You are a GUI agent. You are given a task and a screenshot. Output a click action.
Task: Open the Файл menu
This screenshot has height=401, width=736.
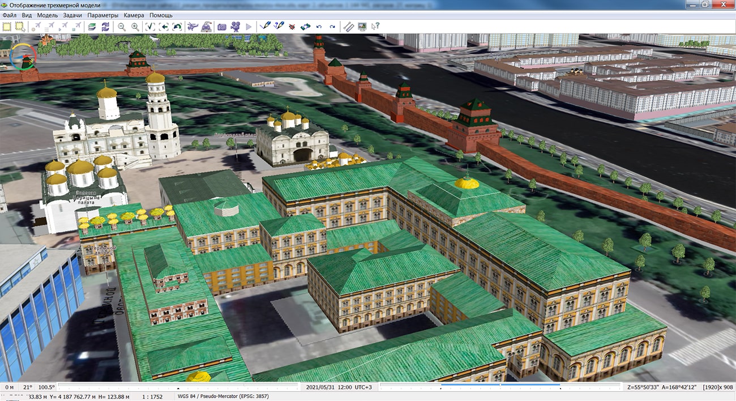[9, 15]
